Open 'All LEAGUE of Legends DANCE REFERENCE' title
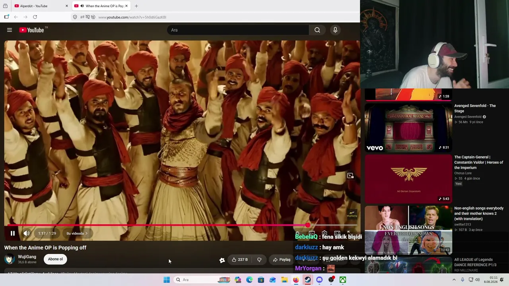509x286 pixels. [476, 262]
